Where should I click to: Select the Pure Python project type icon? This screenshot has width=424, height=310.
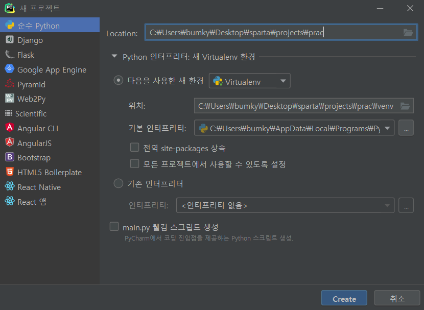click(10, 25)
